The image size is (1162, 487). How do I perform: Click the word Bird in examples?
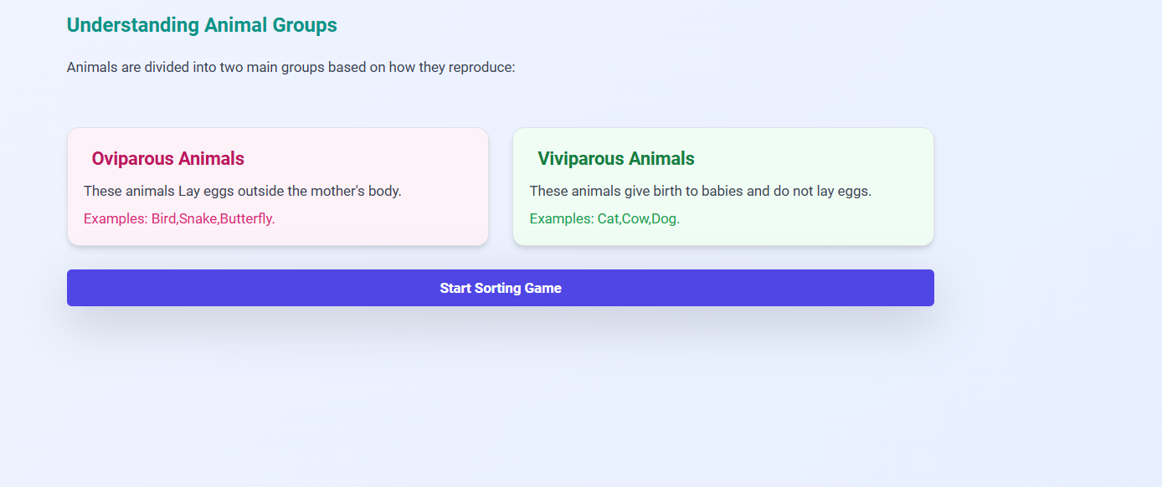[163, 218]
